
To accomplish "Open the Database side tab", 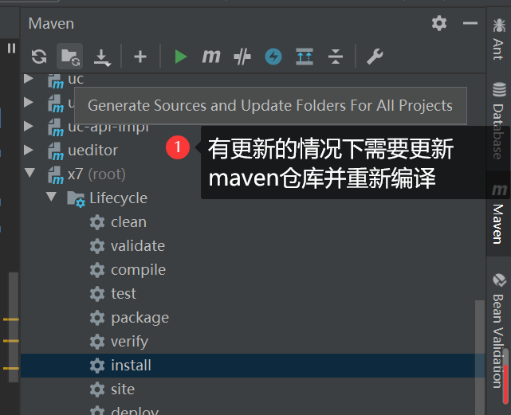I will click(x=498, y=120).
